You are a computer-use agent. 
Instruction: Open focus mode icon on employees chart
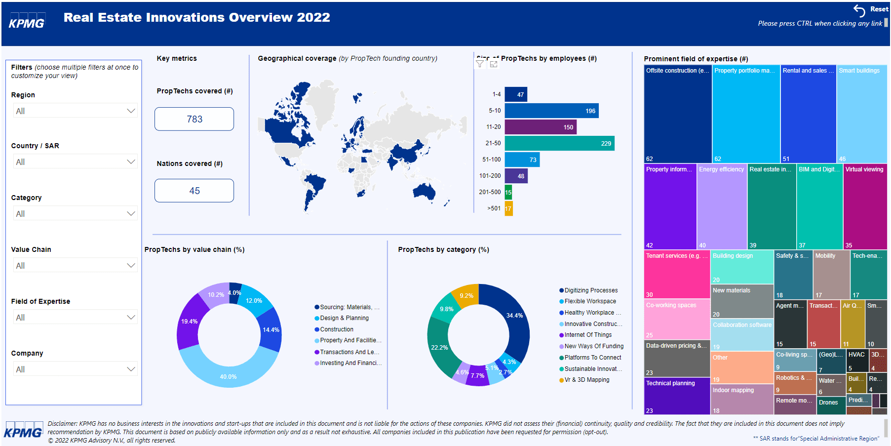point(494,64)
